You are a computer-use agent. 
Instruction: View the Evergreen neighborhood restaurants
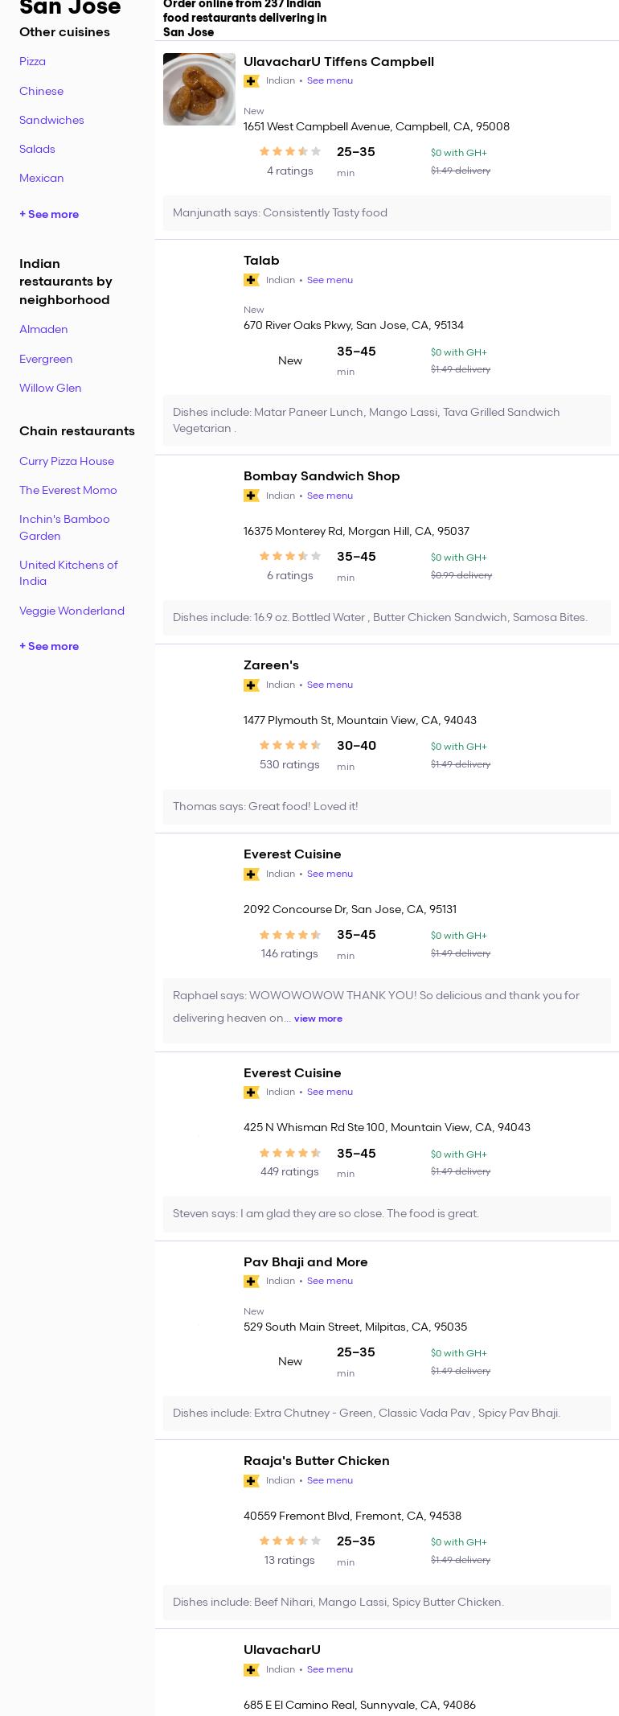46,360
